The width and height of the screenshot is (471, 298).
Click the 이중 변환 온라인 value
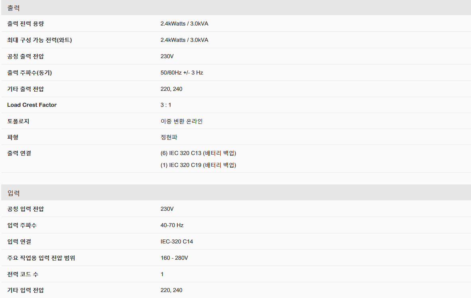181,121
